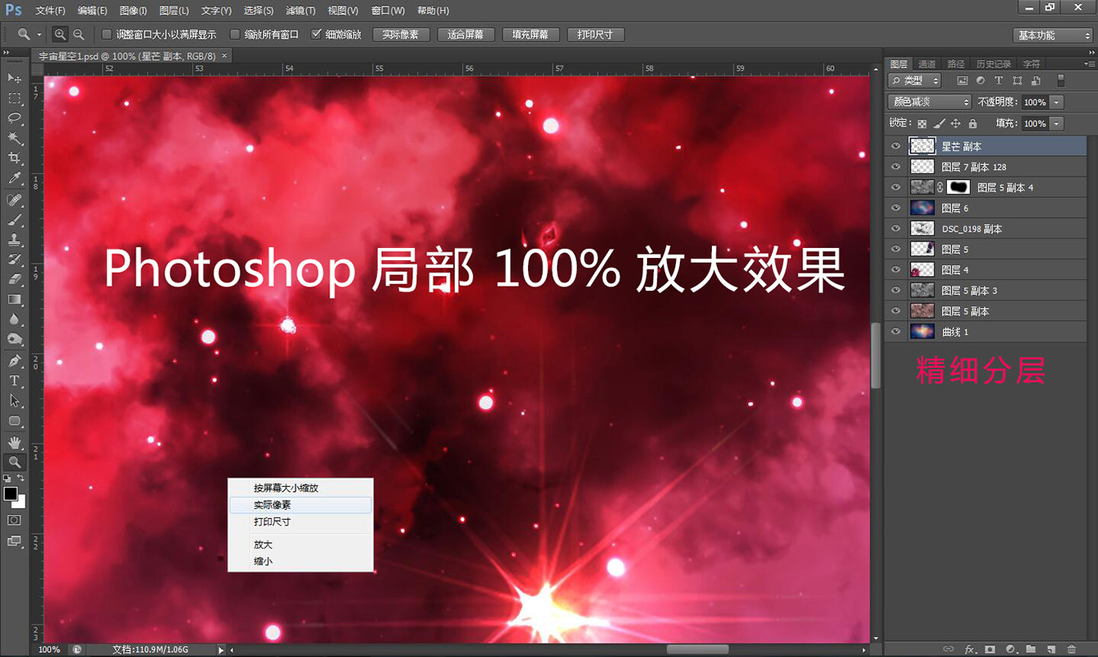This screenshot has height=657, width=1098.
Task: Select the Sponge tool
Action: click(x=15, y=339)
